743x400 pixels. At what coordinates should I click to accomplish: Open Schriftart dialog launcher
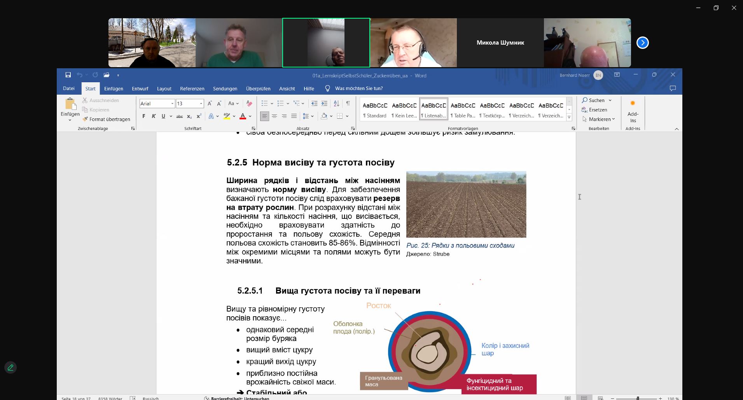(x=253, y=128)
